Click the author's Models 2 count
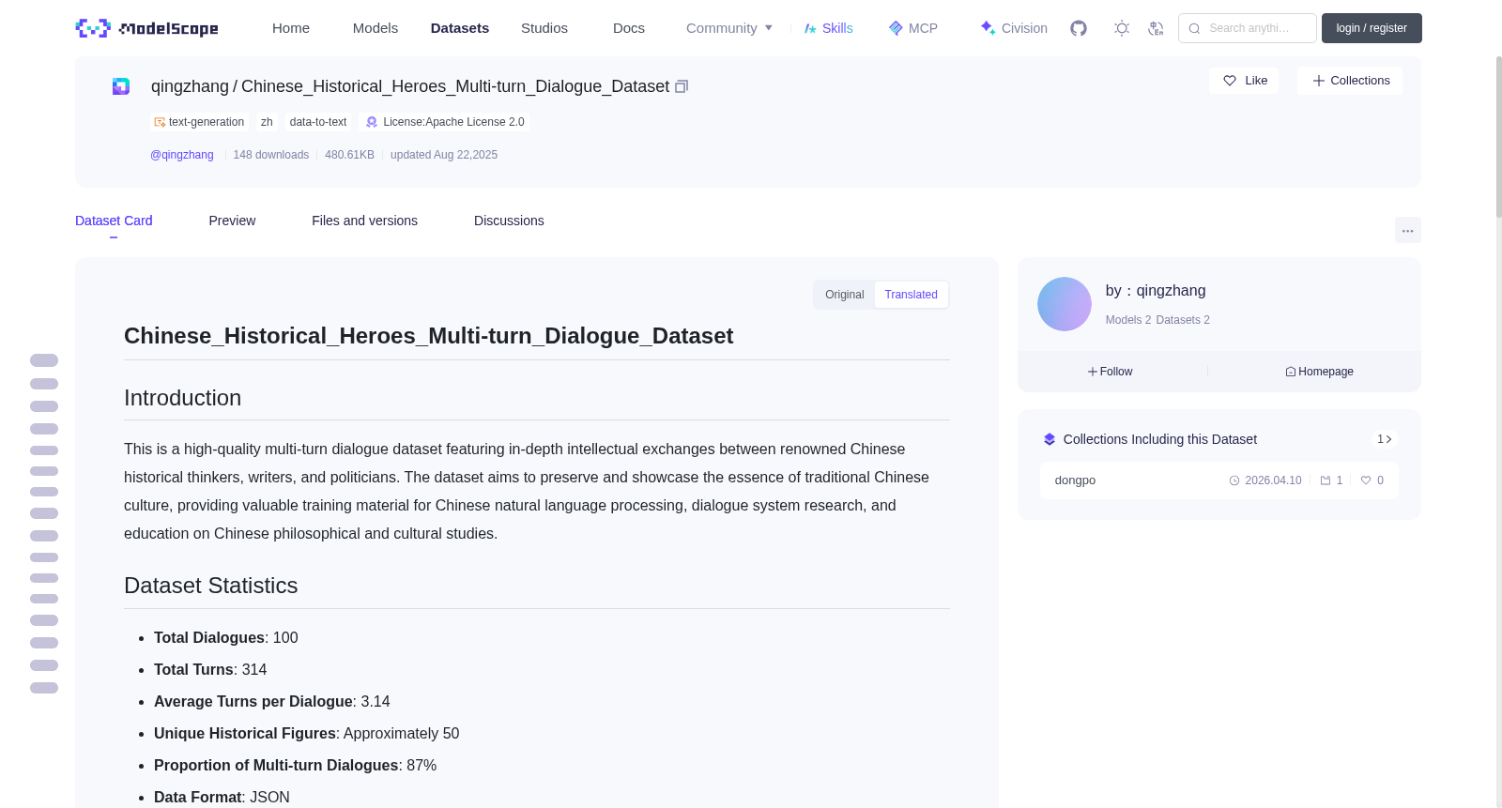This screenshot has height=808, width=1502. point(1128,320)
